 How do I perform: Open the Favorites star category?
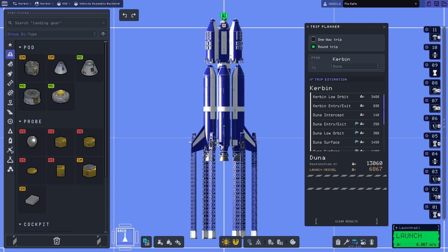coord(10,45)
